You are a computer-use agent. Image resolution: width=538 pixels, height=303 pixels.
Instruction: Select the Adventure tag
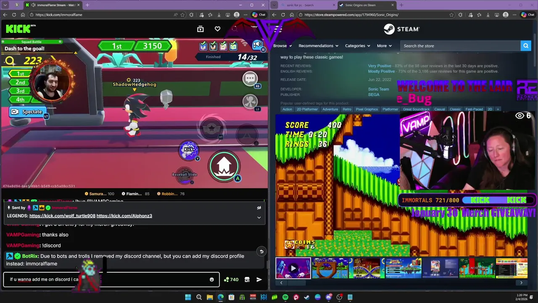[330, 109]
